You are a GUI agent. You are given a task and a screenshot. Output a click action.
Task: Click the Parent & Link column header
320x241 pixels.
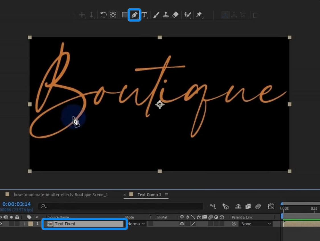click(242, 217)
